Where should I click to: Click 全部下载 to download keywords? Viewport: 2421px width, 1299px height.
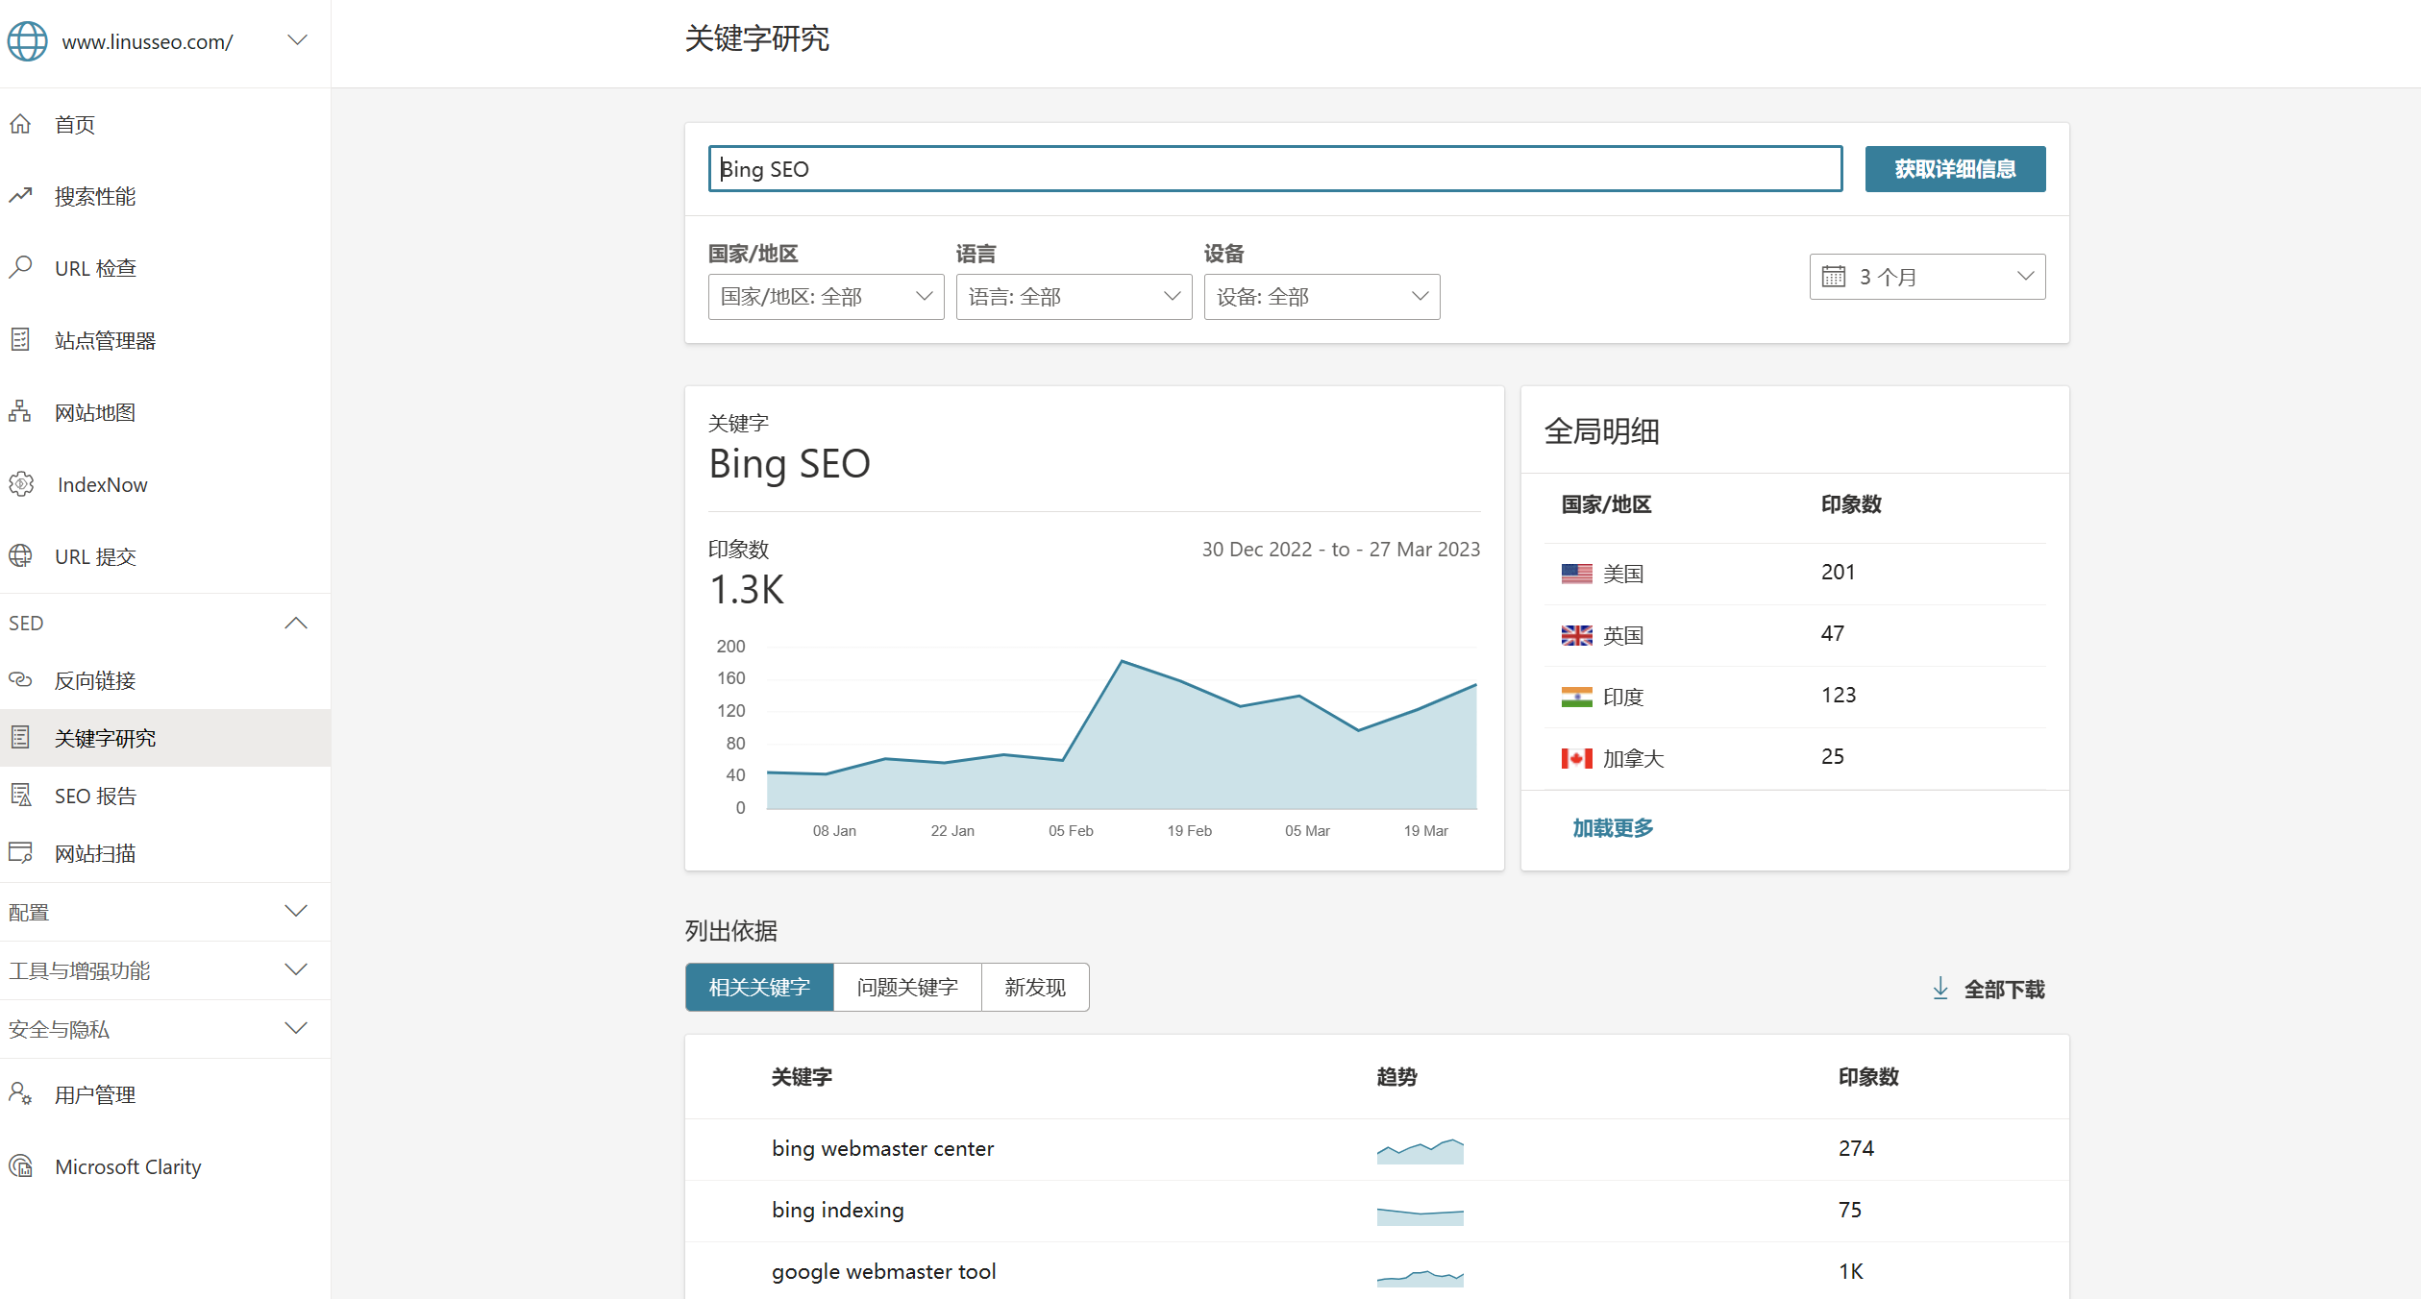(x=2003, y=989)
